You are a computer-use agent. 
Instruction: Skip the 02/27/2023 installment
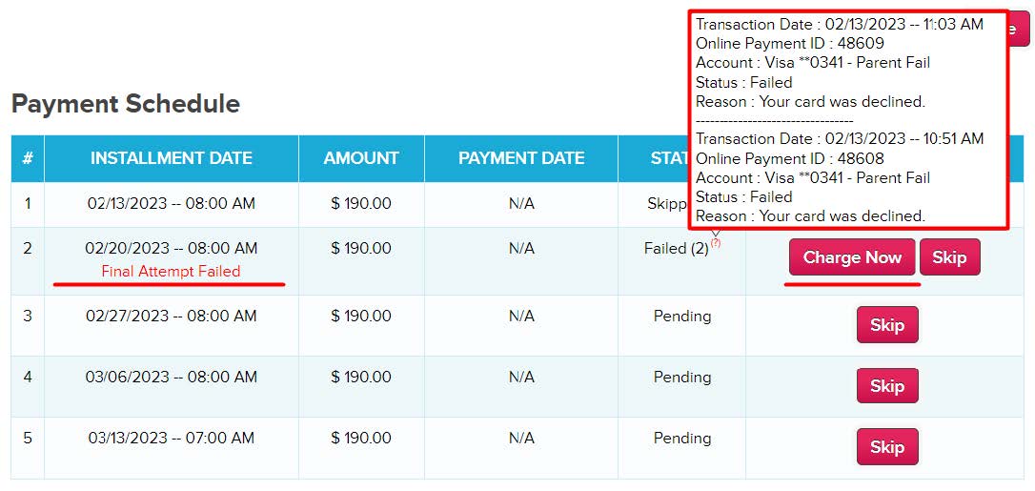pos(886,325)
